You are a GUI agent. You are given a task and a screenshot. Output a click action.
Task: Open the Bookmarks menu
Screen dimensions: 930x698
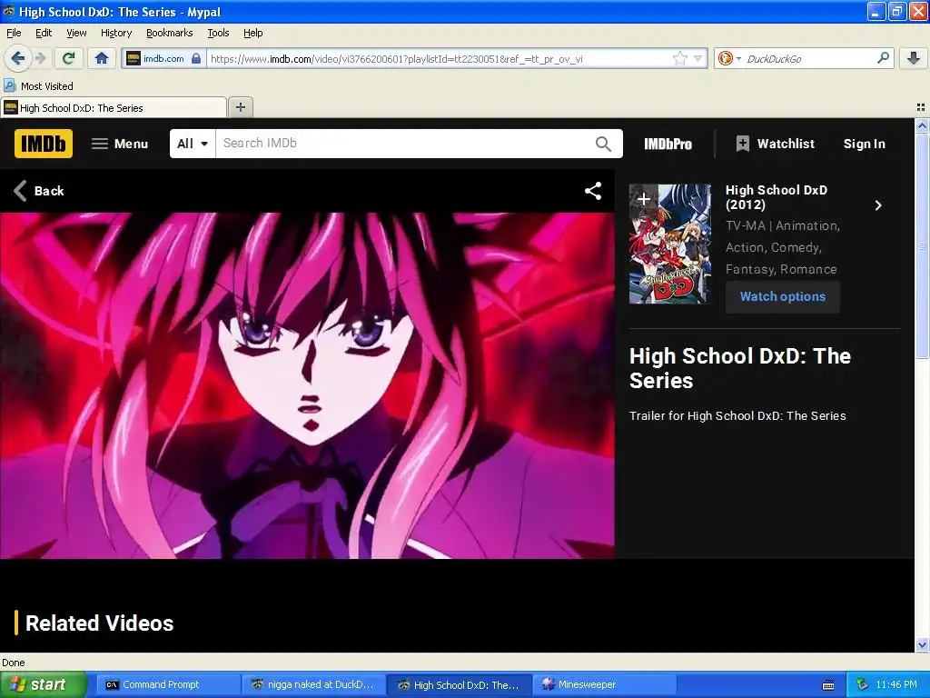click(169, 33)
